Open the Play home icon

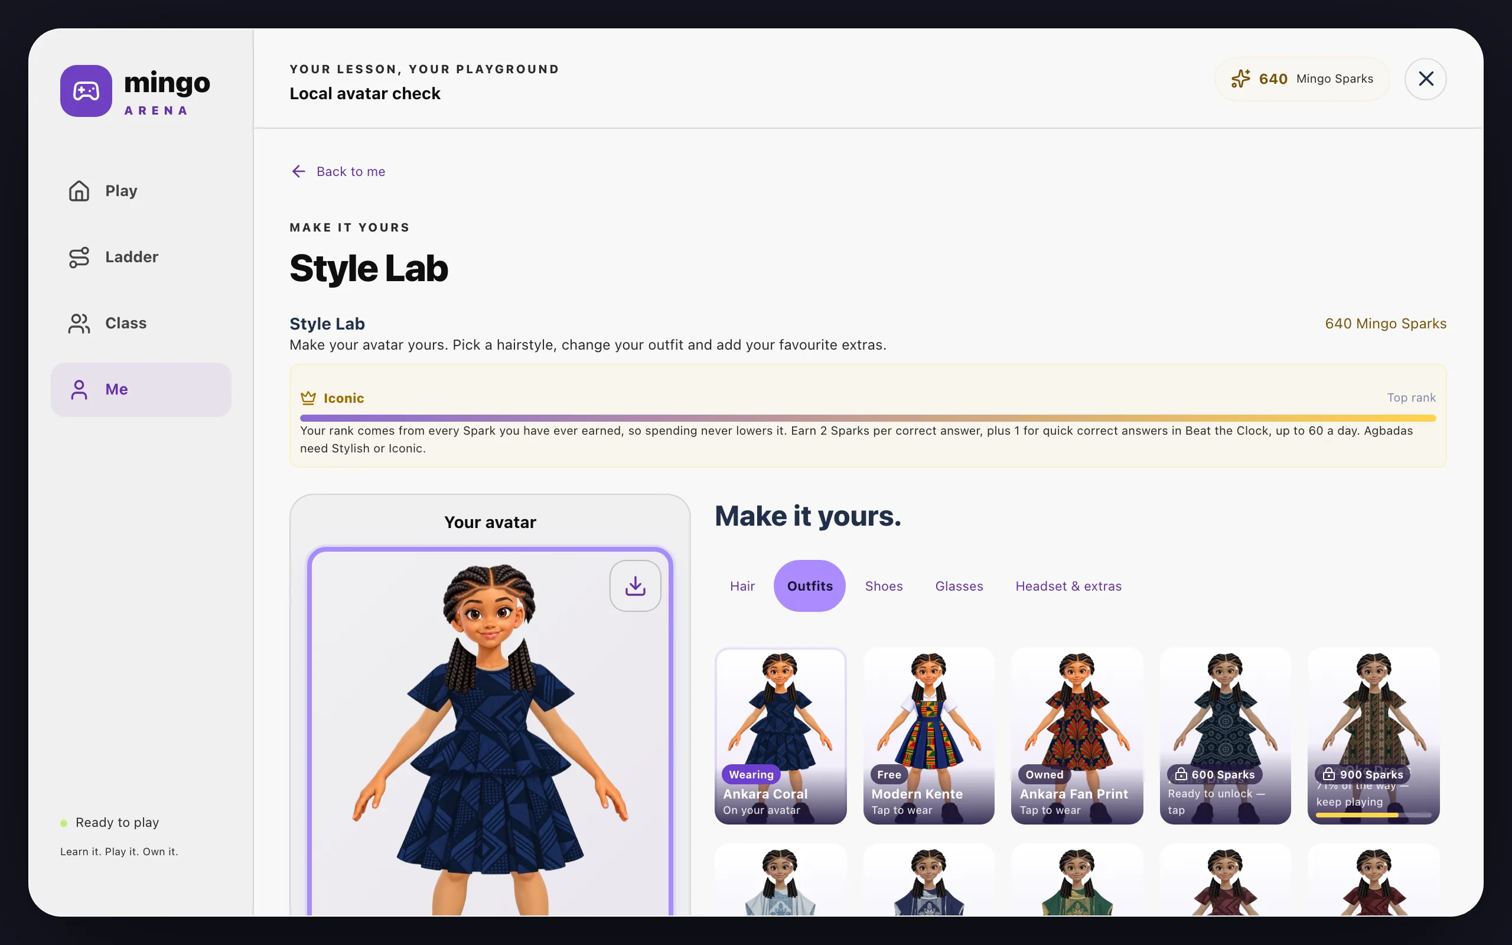coord(79,191)
